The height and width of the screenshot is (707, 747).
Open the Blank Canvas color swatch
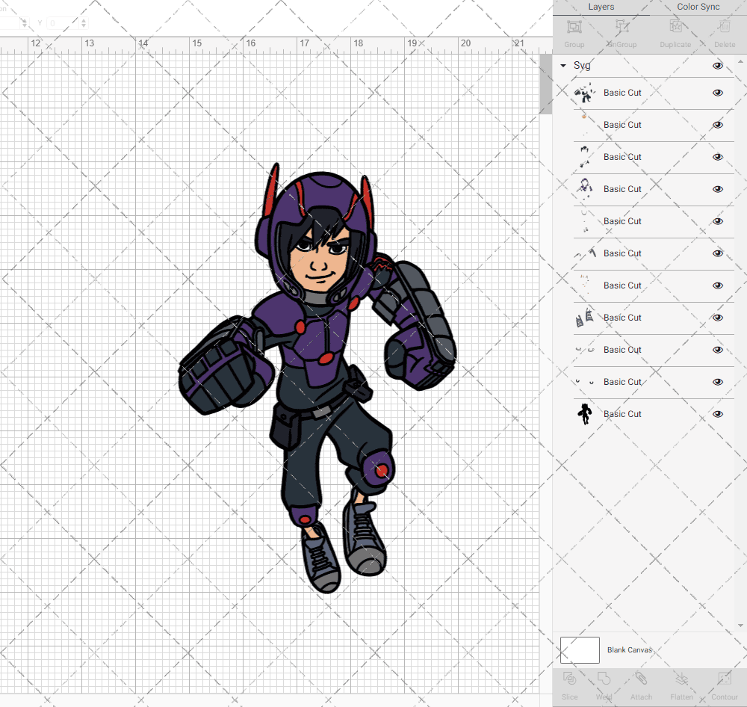pyautogui.click(x=580, y=650)
